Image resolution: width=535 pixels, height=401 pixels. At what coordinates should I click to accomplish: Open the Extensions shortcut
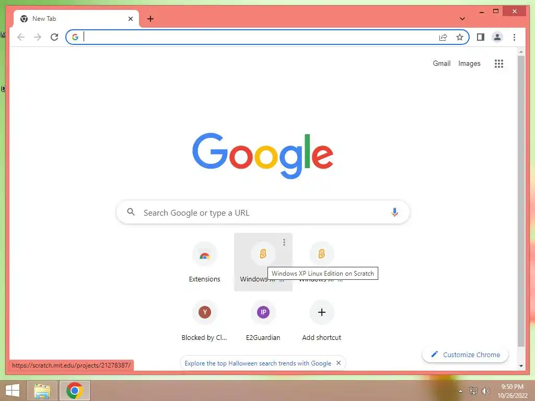coord(204,262)
